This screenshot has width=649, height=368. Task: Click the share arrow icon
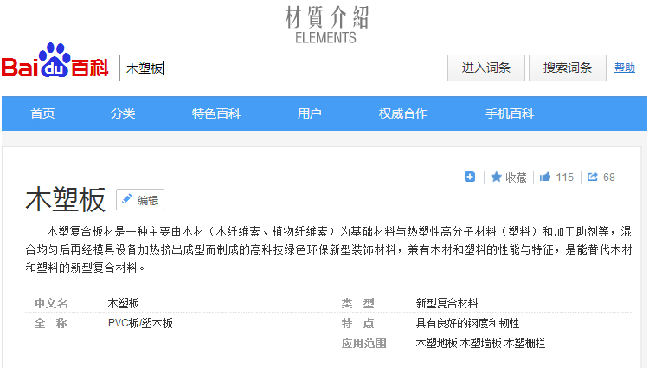pyautogui.click(x=592, y=177)
